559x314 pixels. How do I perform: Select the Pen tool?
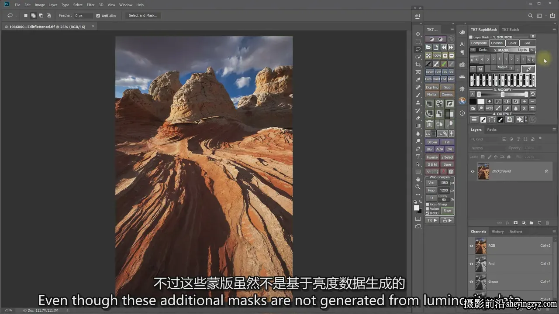click(418, 149)
